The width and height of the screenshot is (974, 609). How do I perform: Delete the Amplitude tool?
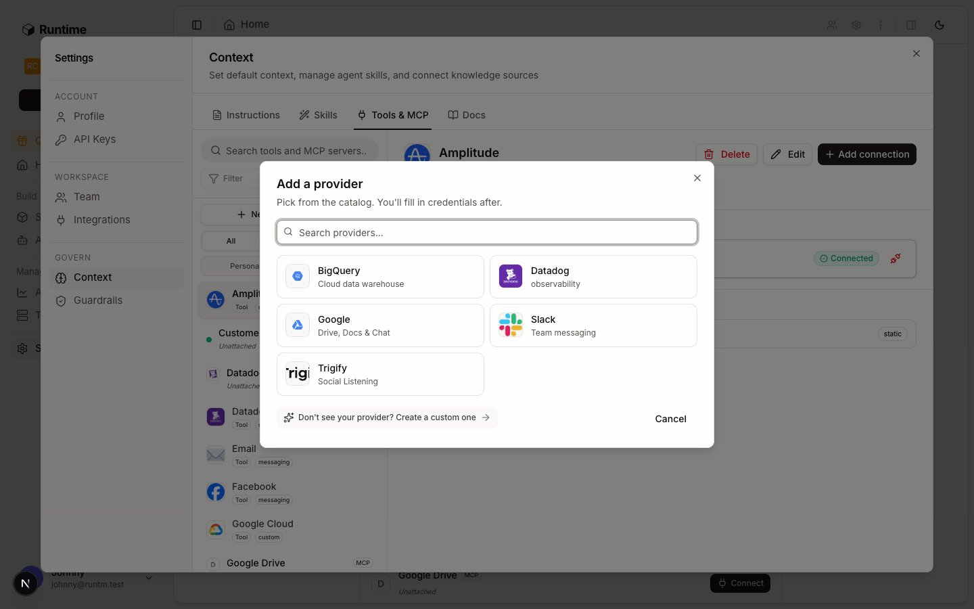click(x=726, y=154)
